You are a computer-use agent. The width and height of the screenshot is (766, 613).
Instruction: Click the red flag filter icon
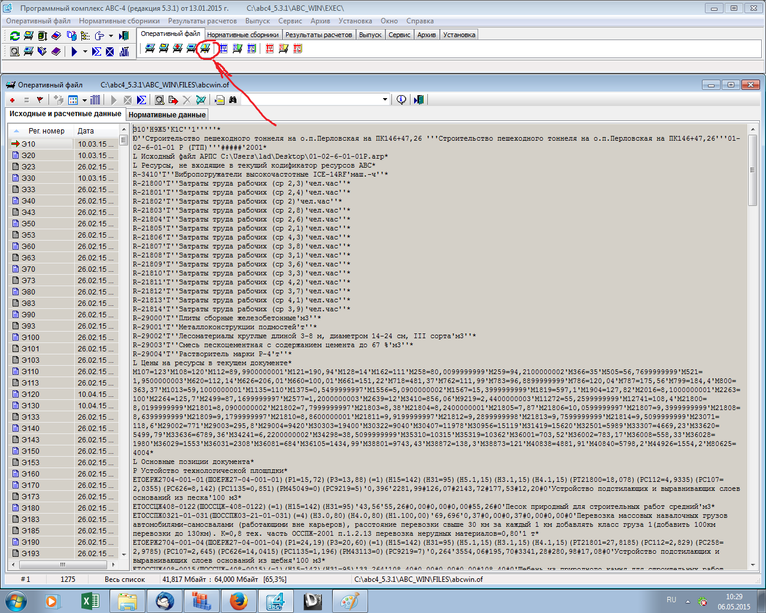pos(39,100)
